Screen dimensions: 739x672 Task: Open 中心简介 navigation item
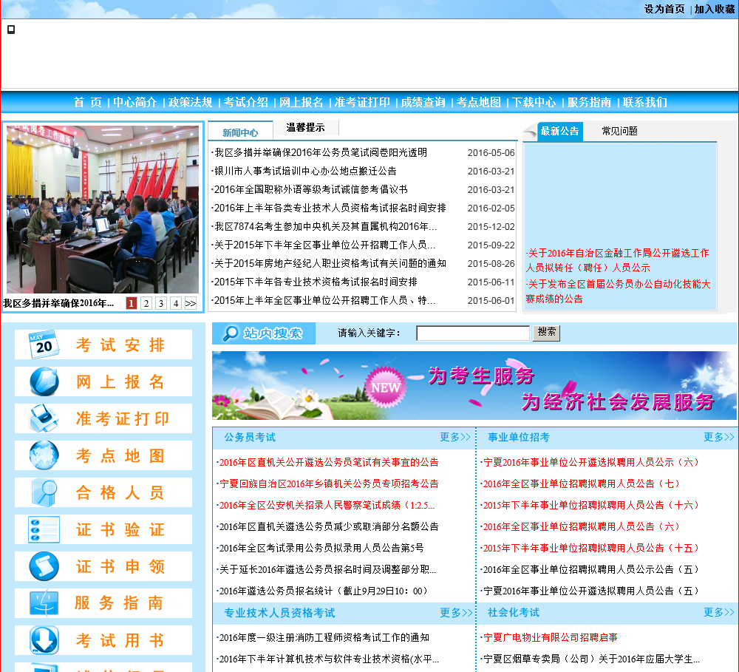coord(134,102)
